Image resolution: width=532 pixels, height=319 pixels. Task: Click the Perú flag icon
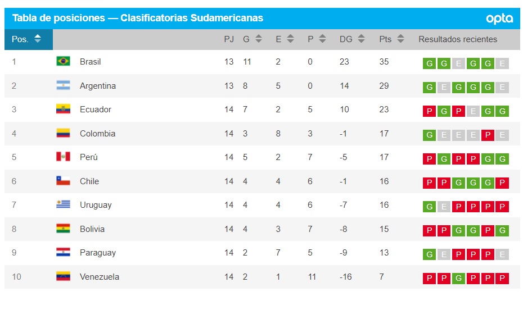click(63, 157)
